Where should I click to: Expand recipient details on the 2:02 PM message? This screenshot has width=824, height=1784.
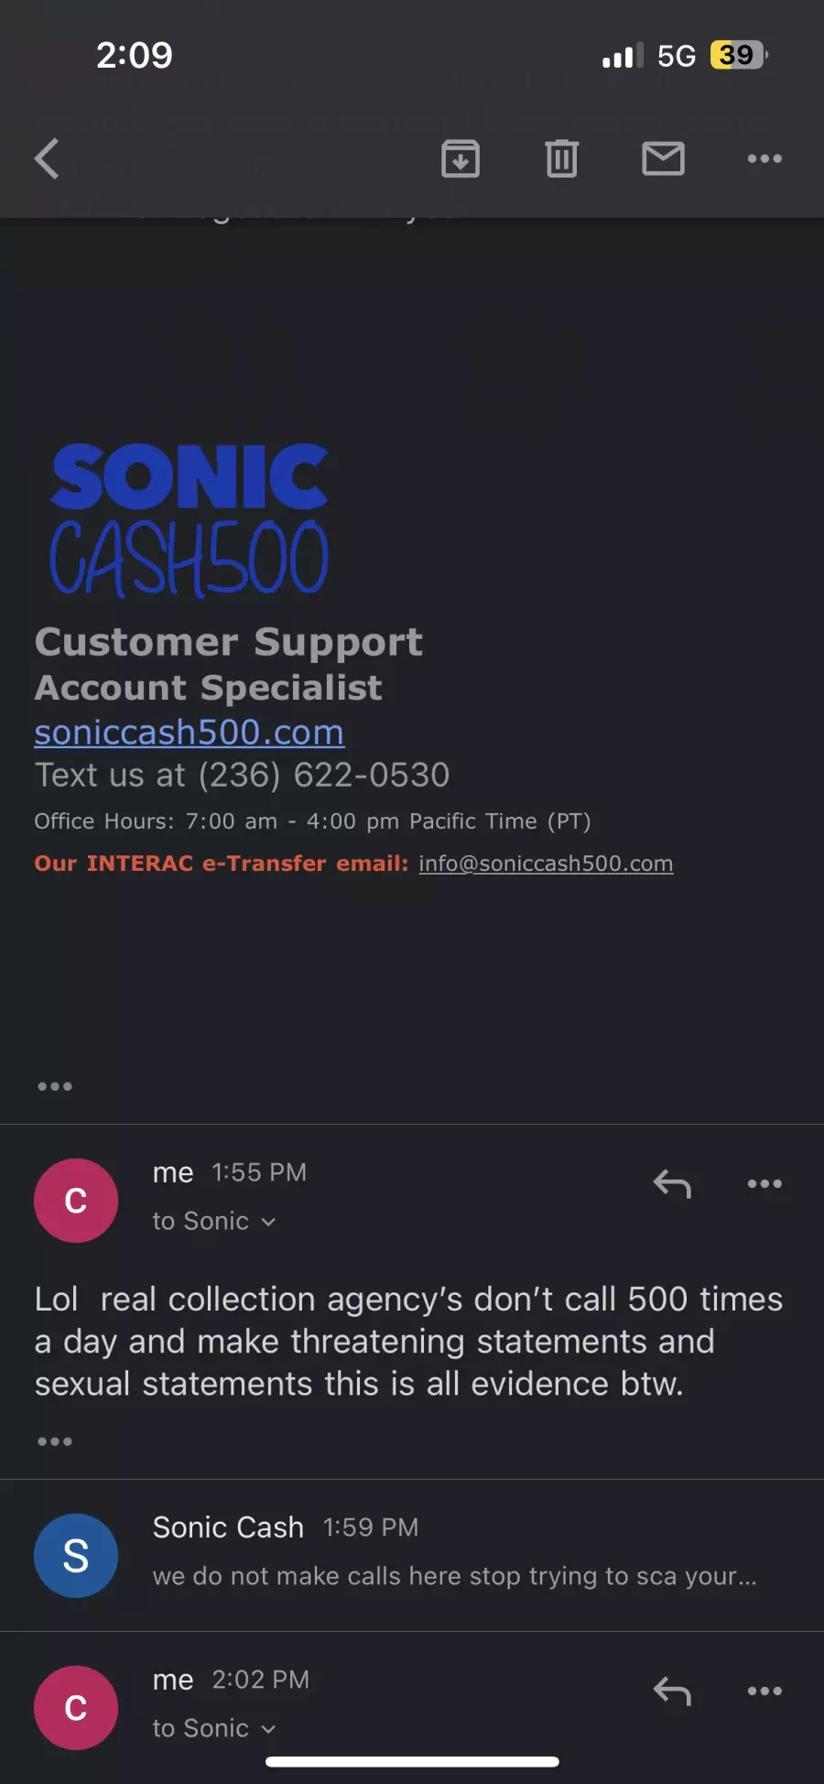coord(214,1728)
